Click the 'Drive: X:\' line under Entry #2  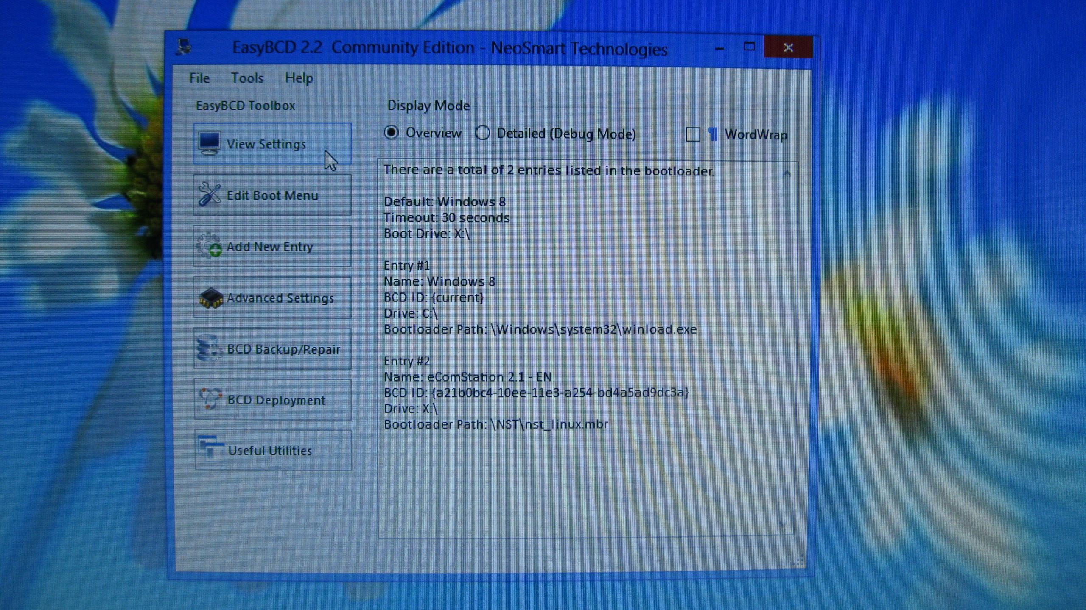click(x=411, y=409)
